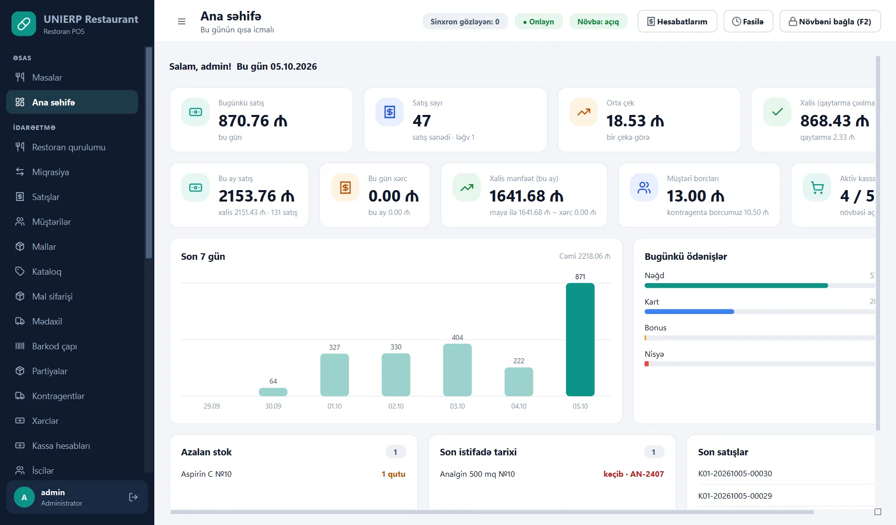Click Növbəni bağla (F2) button
This screenshot has height=525, width=896.
(830, 21)
